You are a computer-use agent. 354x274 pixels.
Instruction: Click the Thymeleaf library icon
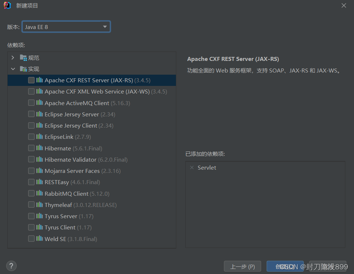[40, 204]
